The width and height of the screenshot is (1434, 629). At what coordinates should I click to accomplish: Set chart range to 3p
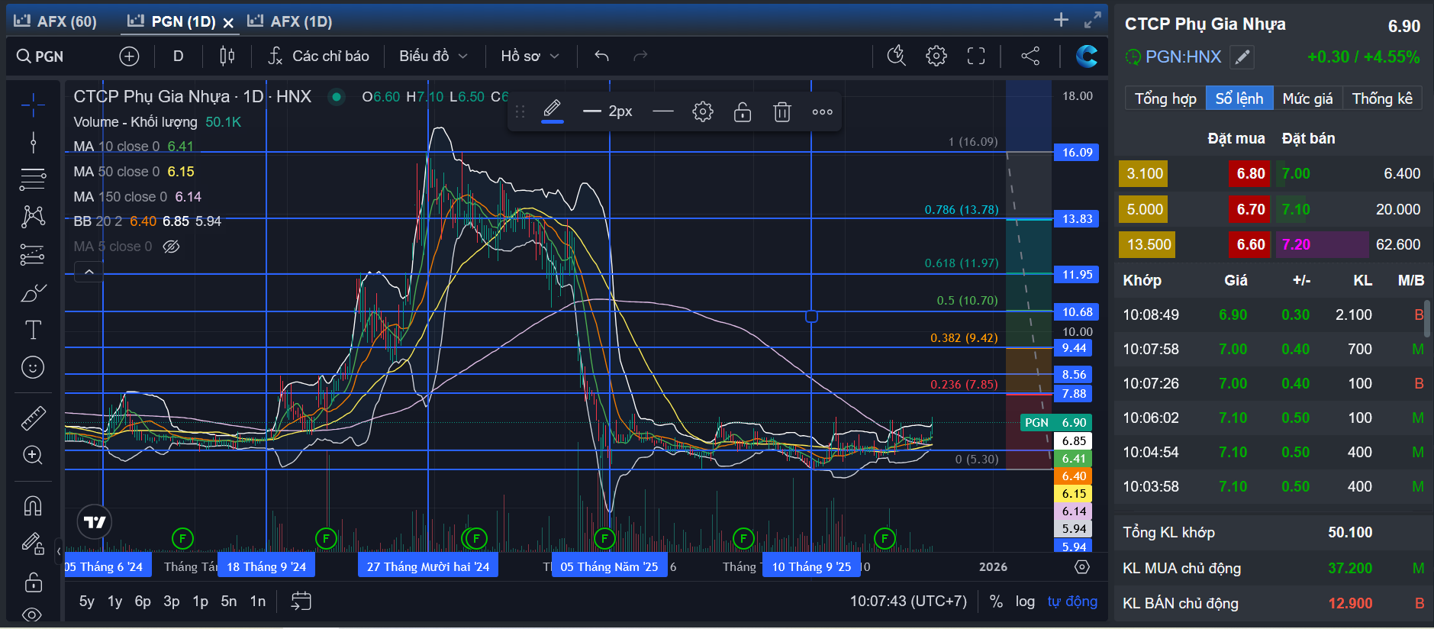click(x=172, y=602)
